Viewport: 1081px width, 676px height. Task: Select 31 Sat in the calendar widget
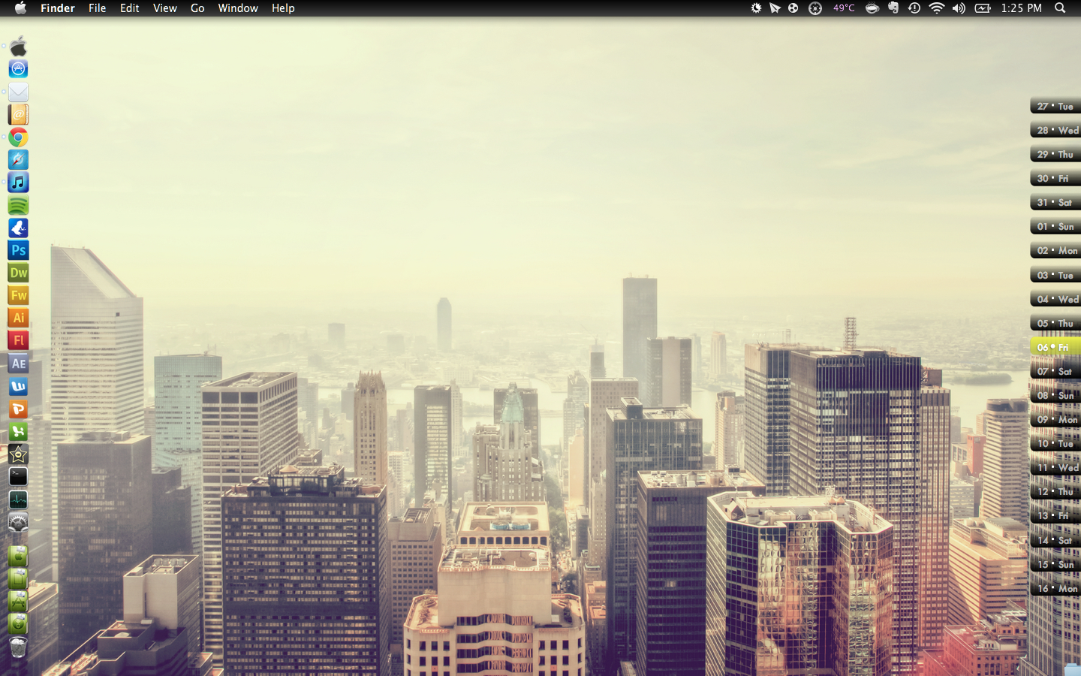click(1055, 202)
